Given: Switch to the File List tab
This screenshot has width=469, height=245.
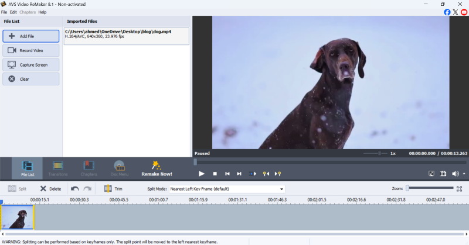Looking at the screenshot, I should tap(28, 168).
